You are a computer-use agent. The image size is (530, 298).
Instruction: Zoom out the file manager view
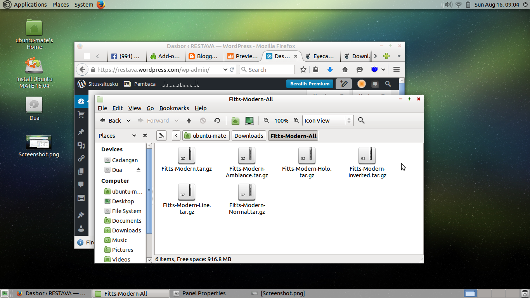tap(267, 121)
